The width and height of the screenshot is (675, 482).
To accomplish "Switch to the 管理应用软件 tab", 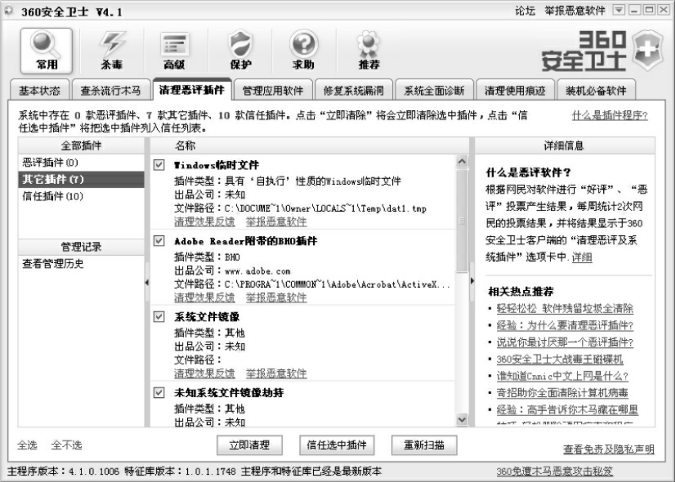I will (x=272, y=90).
